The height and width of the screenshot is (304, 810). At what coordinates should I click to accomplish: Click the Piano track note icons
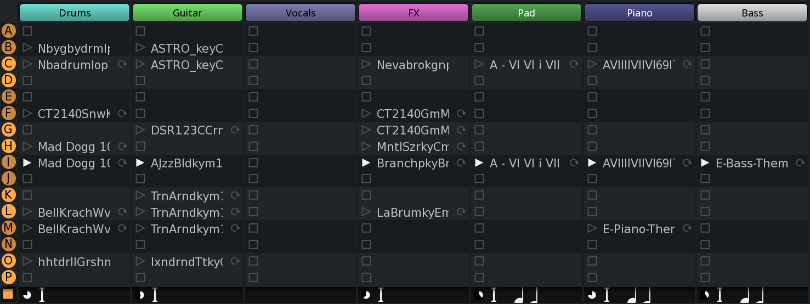click(x=639, y=296)
